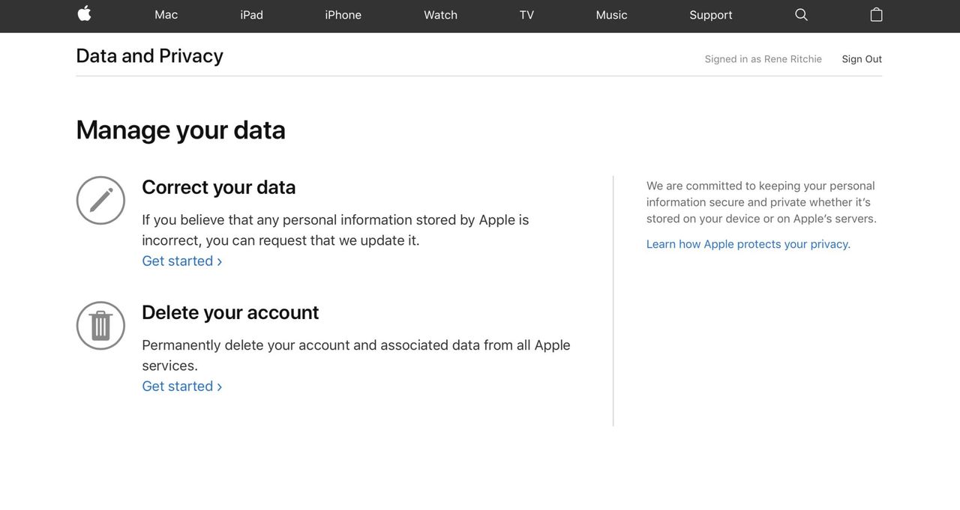Click the 'If you believe that any personal' text
Image resolution: width=960 pixels, height=510 pixels.
click(335, 230)
